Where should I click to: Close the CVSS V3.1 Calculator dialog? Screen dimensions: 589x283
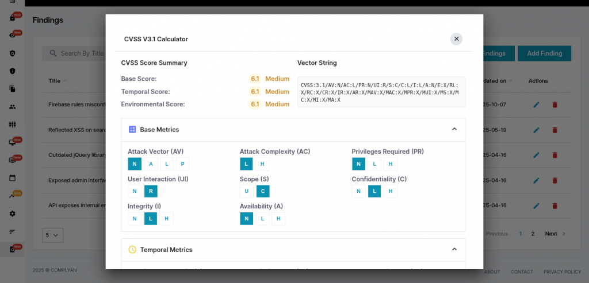[x=456, y=39]
